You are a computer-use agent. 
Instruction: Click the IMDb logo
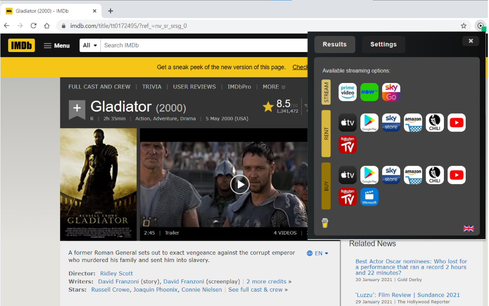click(21, 46)
